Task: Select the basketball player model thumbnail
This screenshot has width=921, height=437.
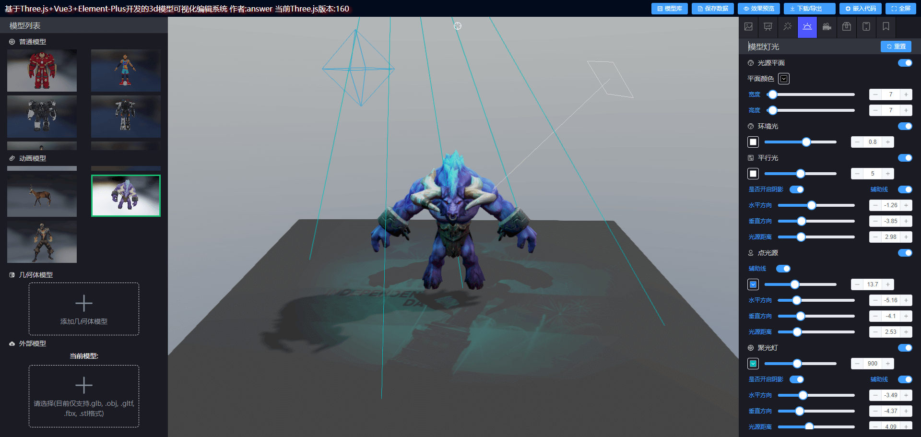Action: [x=126, y=71]
